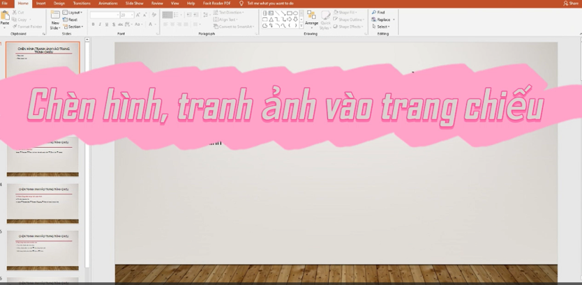This screenshot has width=582, height=285.
Task: Switch to the Insert tab
Action: point(41,3)
